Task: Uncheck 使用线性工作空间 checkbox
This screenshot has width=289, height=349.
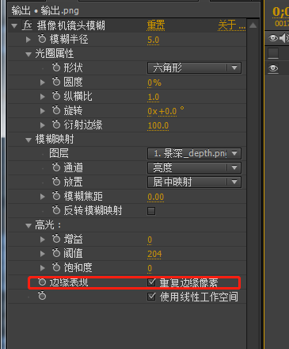Action: point(151,297)
